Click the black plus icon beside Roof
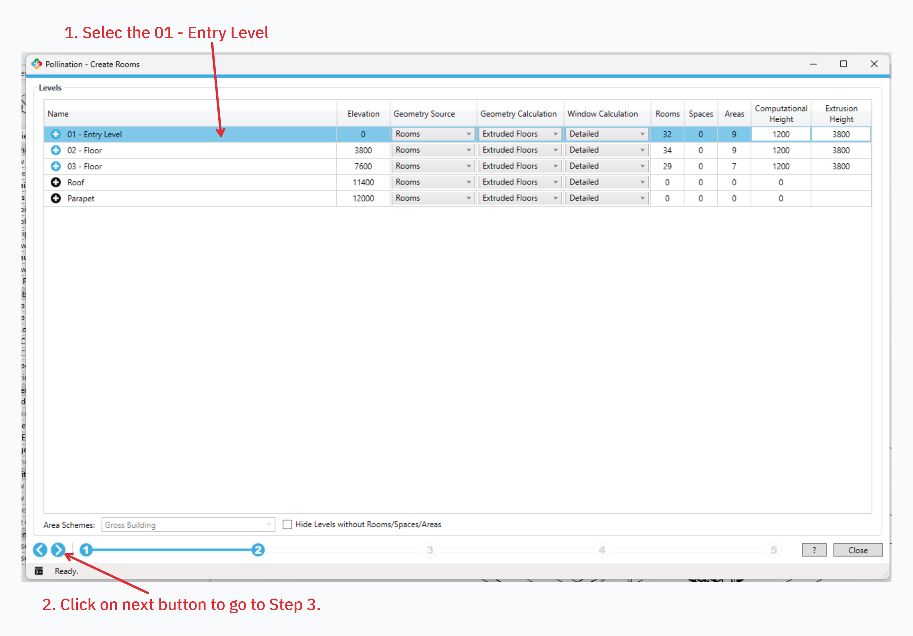The height and width of the screenshot is (636, 913). pos(56,182)
